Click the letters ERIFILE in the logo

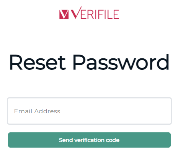tap(100, 14)
